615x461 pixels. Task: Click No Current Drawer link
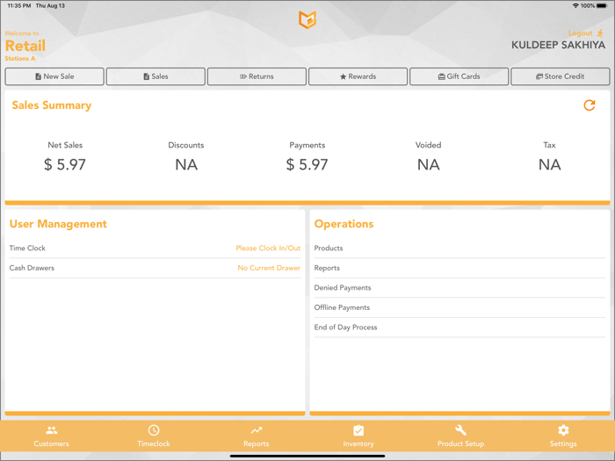[x=269, y=268]
